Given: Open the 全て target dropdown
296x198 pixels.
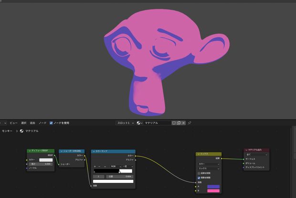Looking at the screenshot, I should 256,155.
